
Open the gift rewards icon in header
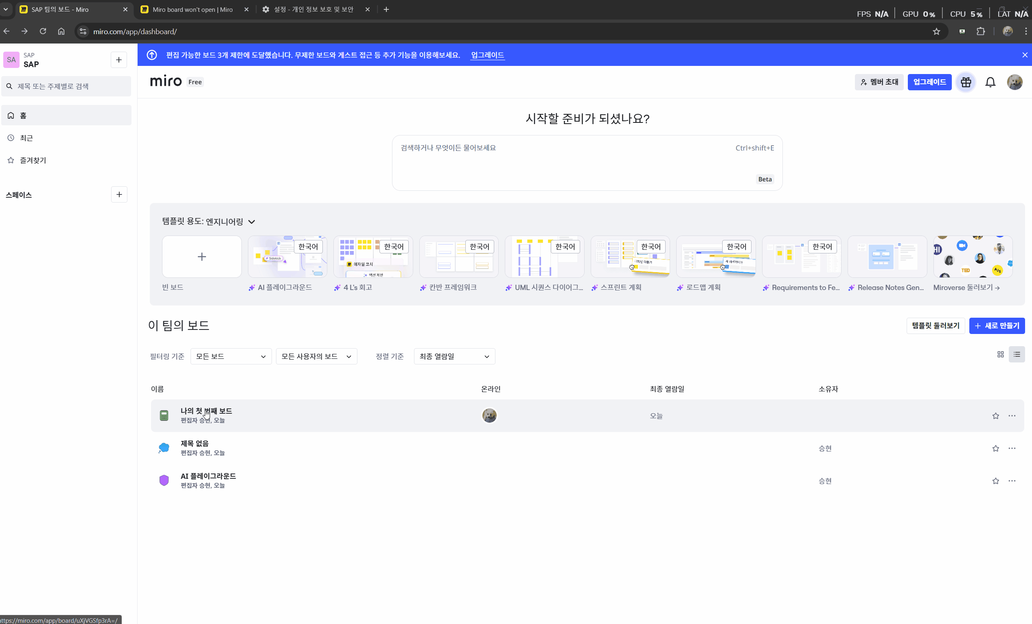pyautogui.click(x=965, y=82)
